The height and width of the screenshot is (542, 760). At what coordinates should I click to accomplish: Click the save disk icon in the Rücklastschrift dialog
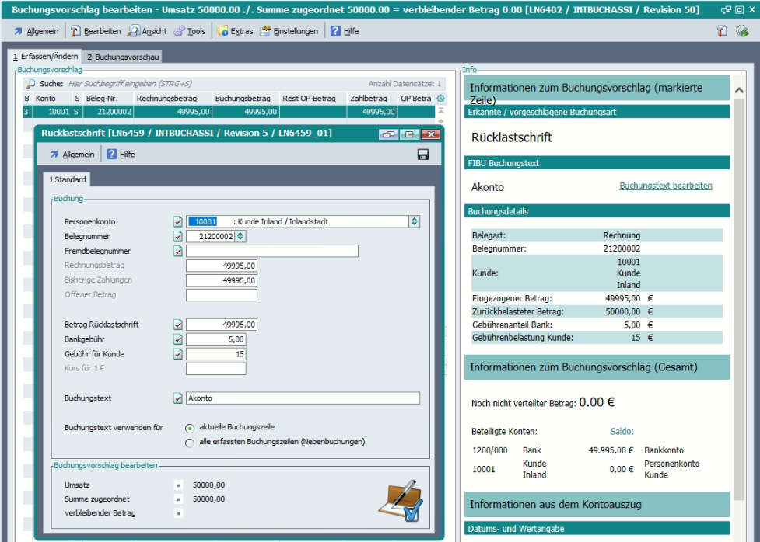tap(423, 155)
